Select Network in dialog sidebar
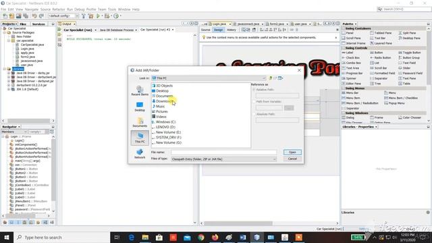Viewport: 432px width, 243px height. pos(140,154)
